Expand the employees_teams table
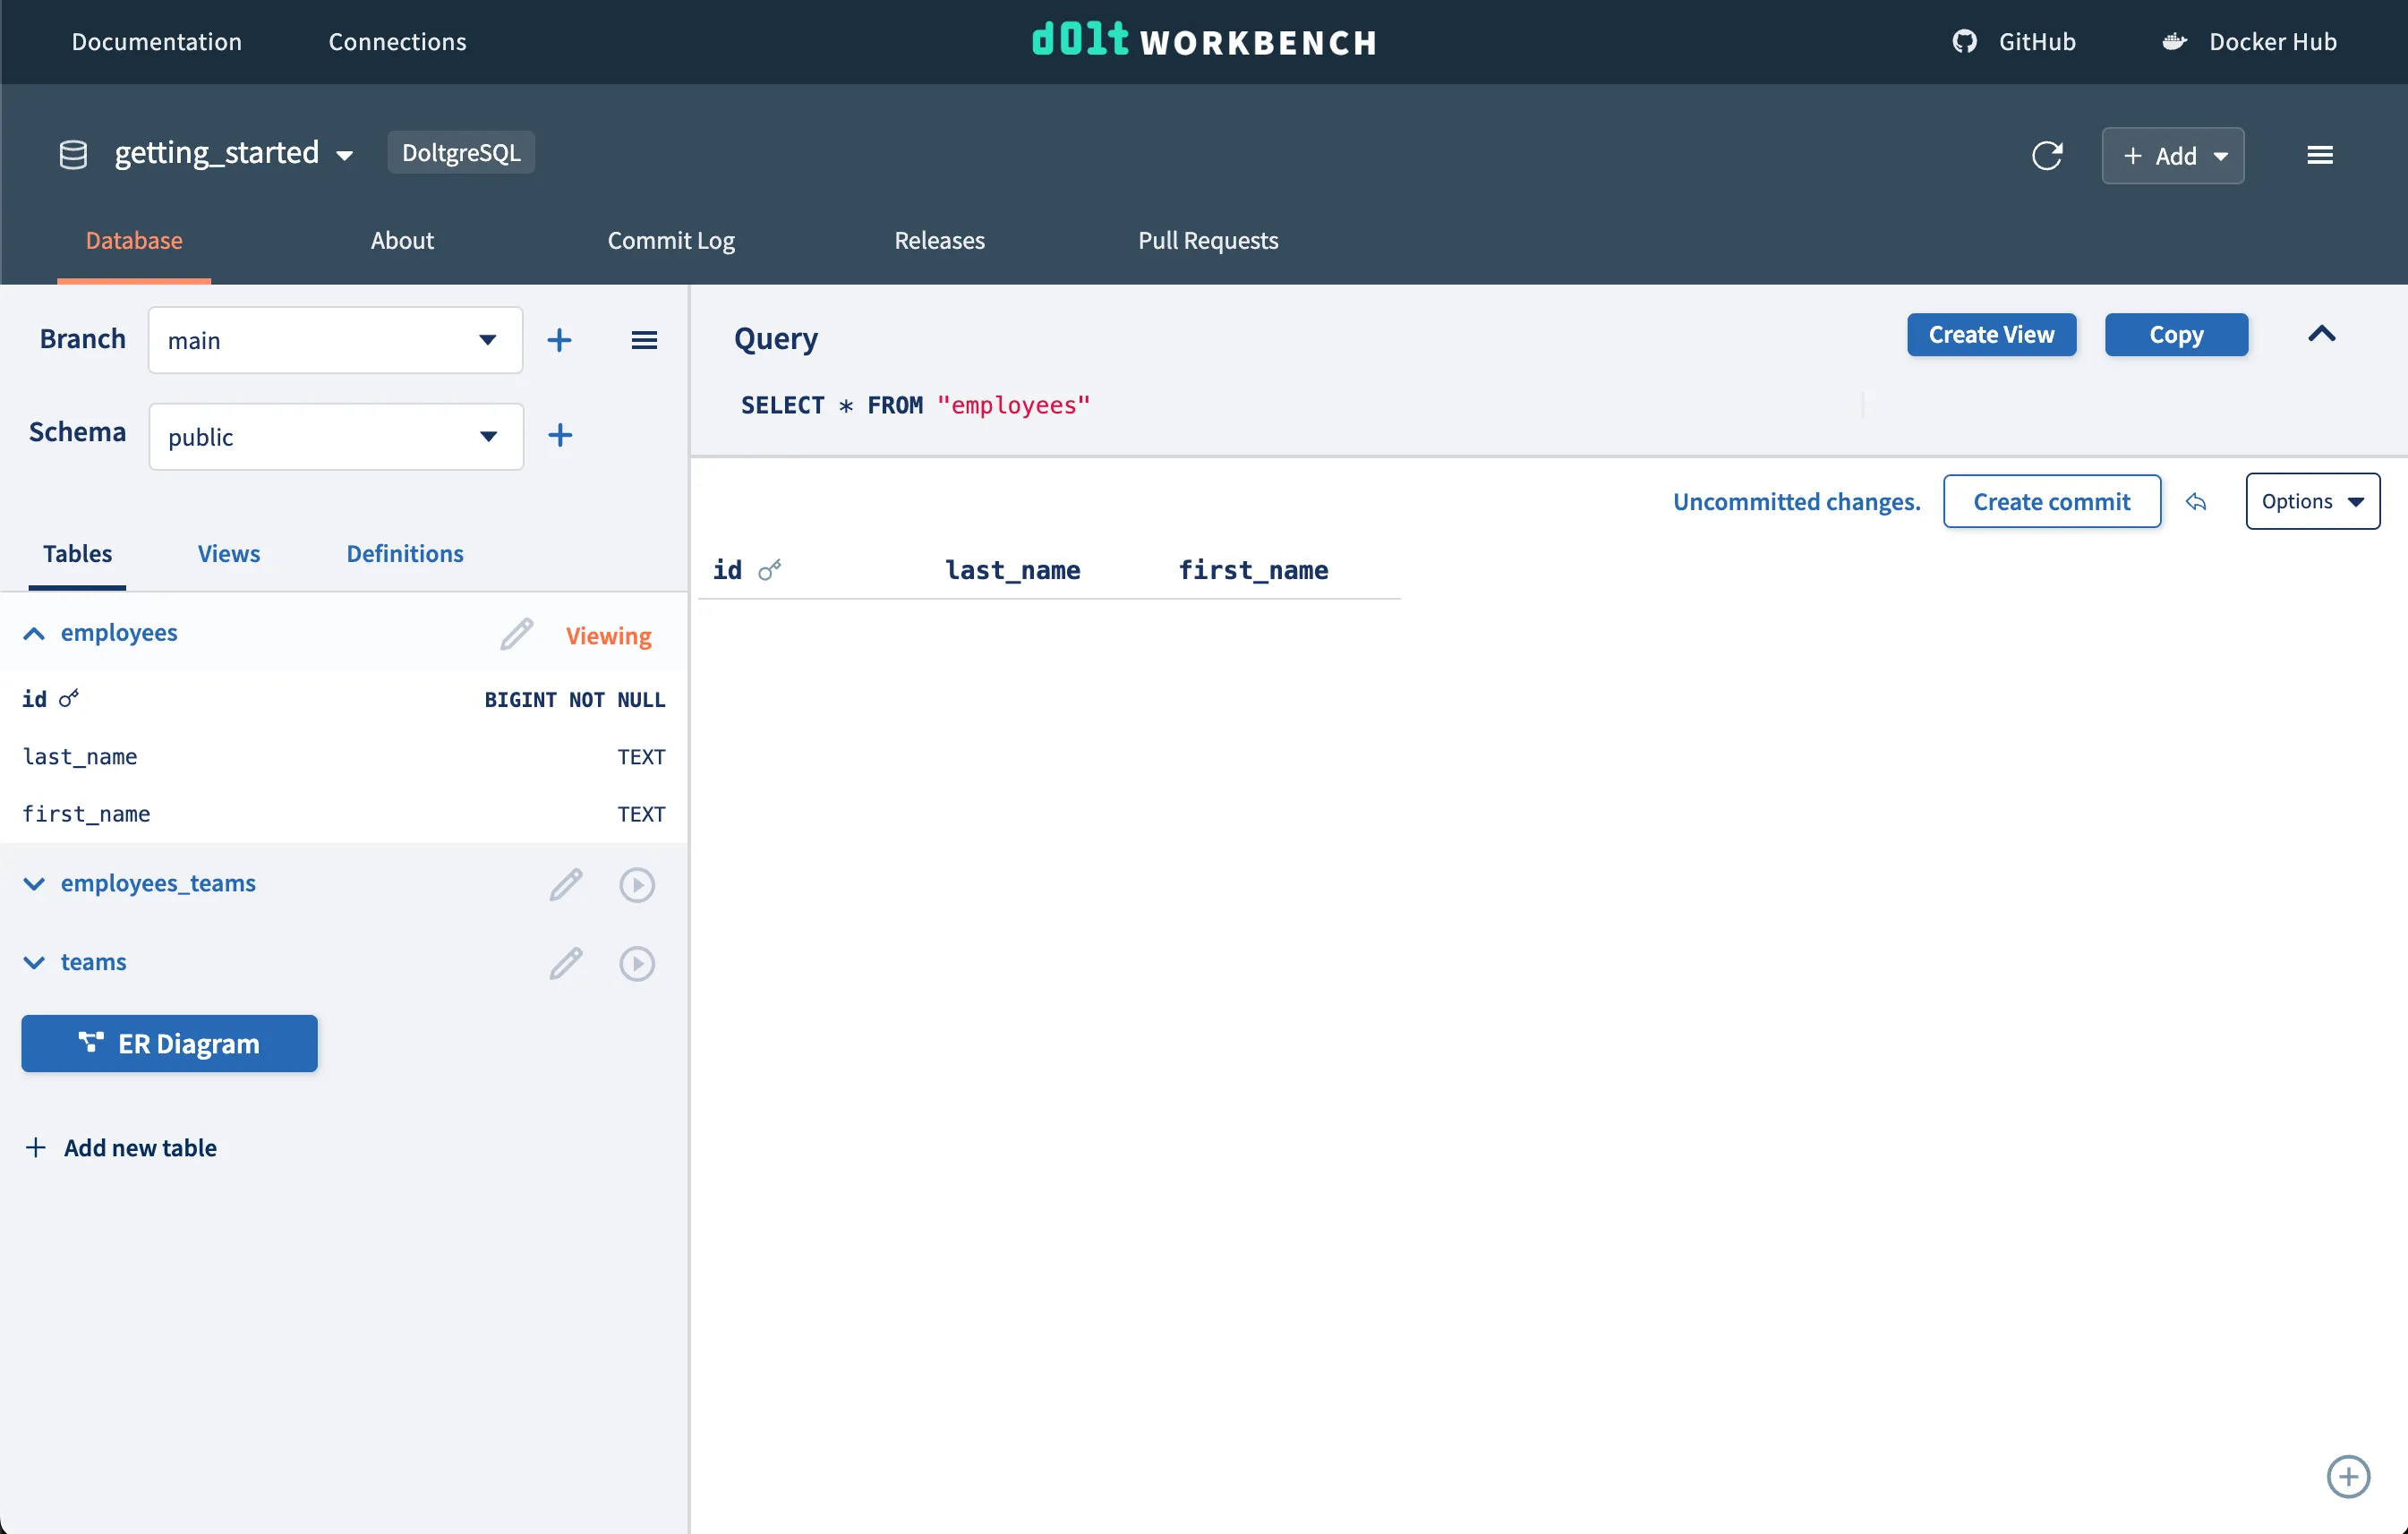Screen dimensions: 2408x1534 click(x=34, y=884)
